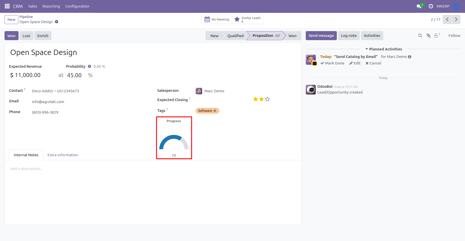465x241 pixels.
Task: Set priority to the first star
Action: [256, 99]
